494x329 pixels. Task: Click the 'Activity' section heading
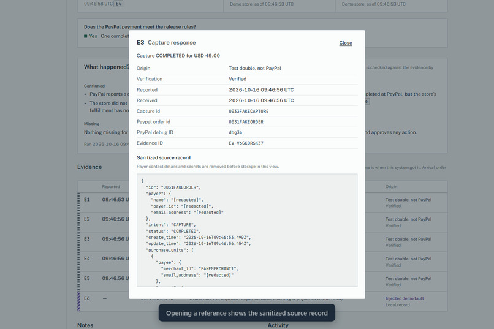click(x=278, y=325)
